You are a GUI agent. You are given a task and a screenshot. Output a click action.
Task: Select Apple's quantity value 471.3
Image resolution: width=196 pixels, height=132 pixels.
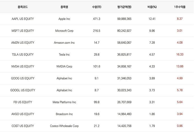(97, 19)
